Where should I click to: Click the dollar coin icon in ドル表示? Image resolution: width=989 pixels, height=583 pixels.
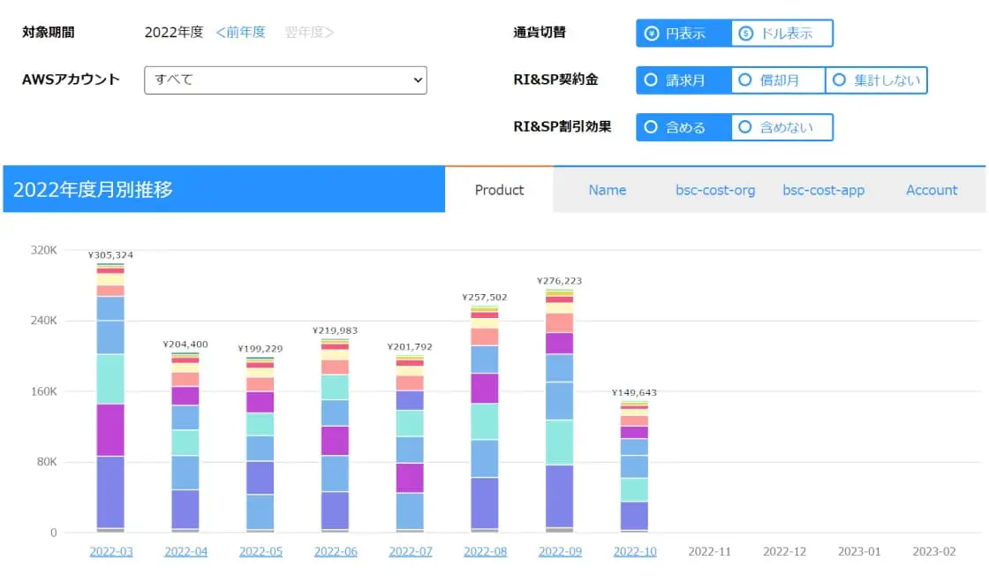pos(745,34)
